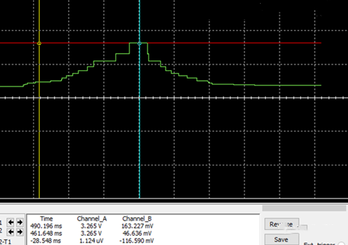Viewport: 348px width, 245px height.
Task: Shift cursor T2 left with arrow
Action: coord(11,232)
